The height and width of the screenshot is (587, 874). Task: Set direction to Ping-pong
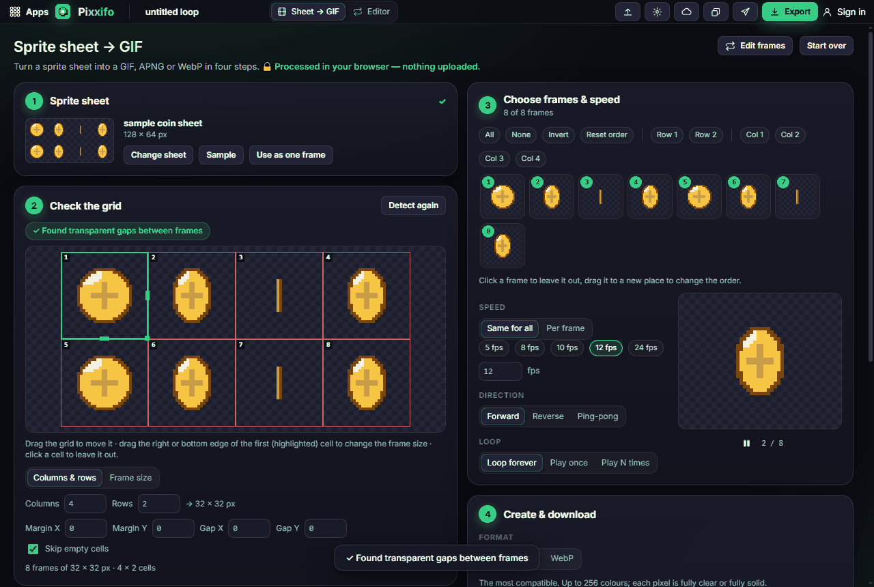597,416
